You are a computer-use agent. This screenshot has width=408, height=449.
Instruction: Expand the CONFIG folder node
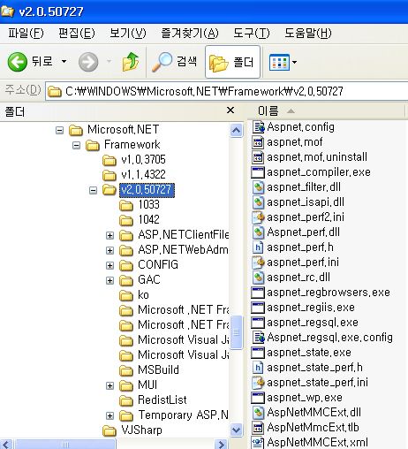point(110,265)
